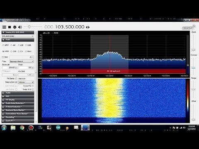Open the hamburger menu icon
The height and width of the screenshot is (149, 199).
pos(4,27)
